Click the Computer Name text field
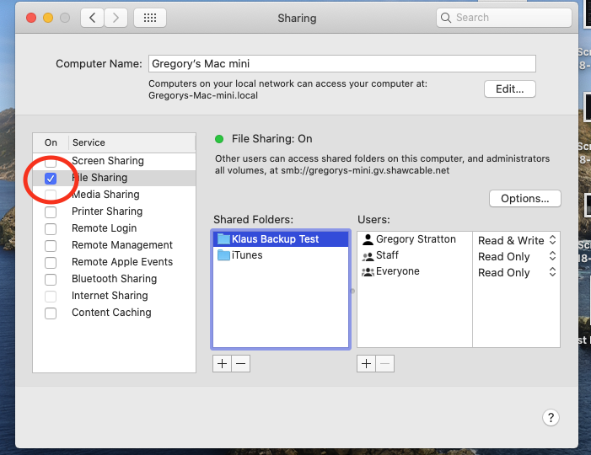 pos(341,63)
